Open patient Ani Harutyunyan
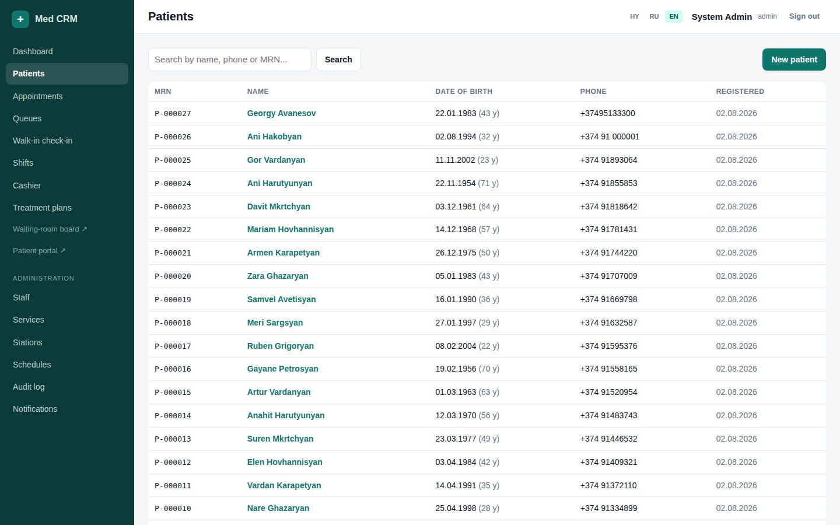This screenshot has height=525, width=840. (x=279, y=183)
